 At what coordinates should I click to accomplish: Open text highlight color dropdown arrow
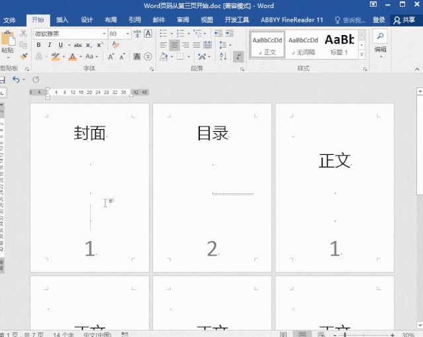coord(64,57)
